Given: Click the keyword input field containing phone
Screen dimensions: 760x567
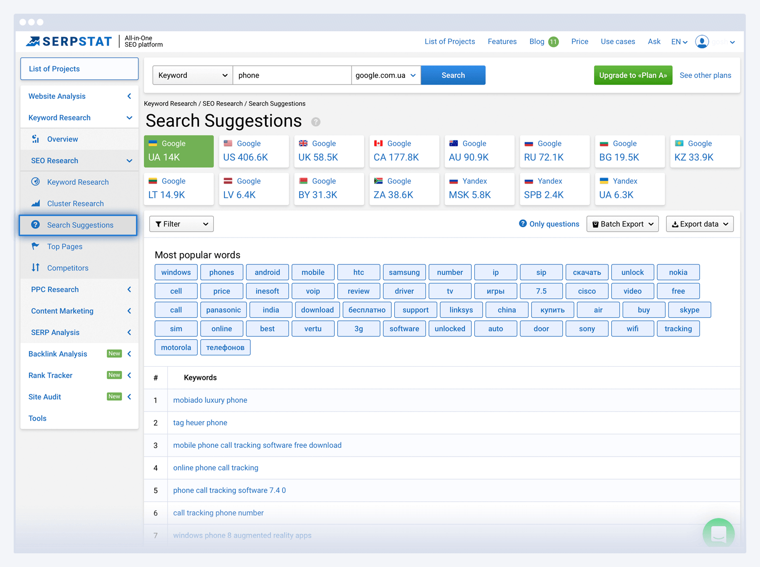Looking at the screenshot, I should 292,75.
